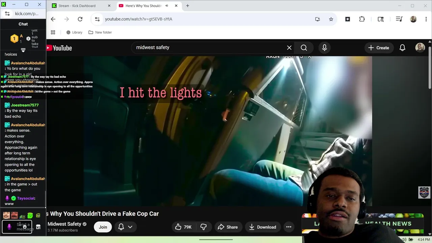
Task: Click the kick.com address in popup window
Action: click(x=27, y=14)
